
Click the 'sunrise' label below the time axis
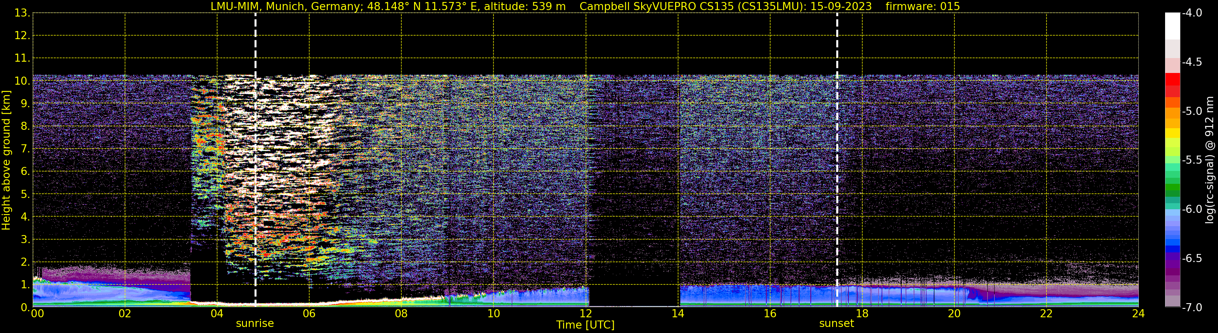point(255,324)
